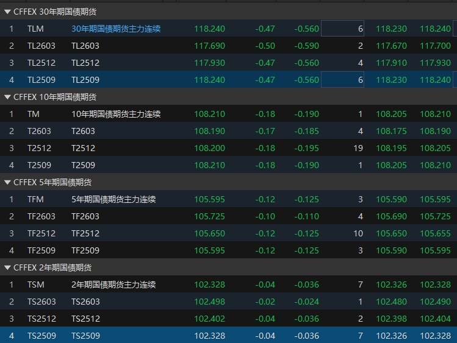Click the 105.725 last price of TF2603
Viewport: 457px width, 343px height.
point(209,216)
